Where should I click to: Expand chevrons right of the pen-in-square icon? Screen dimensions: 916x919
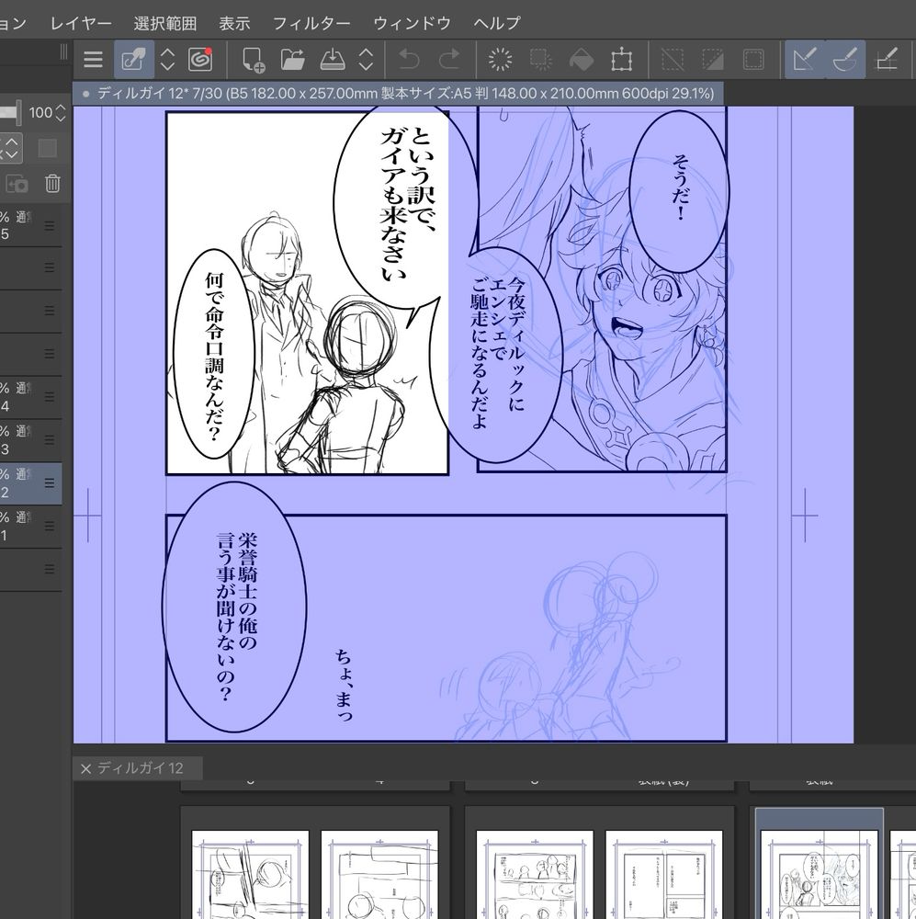pyautogui.click(x=167, y=59)
